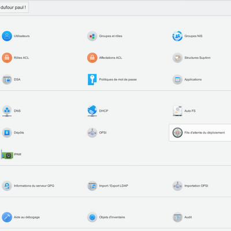This screenshot has width=231, height=231.
Task: Open the Applications icon
Action: click(x=177, y=80)
